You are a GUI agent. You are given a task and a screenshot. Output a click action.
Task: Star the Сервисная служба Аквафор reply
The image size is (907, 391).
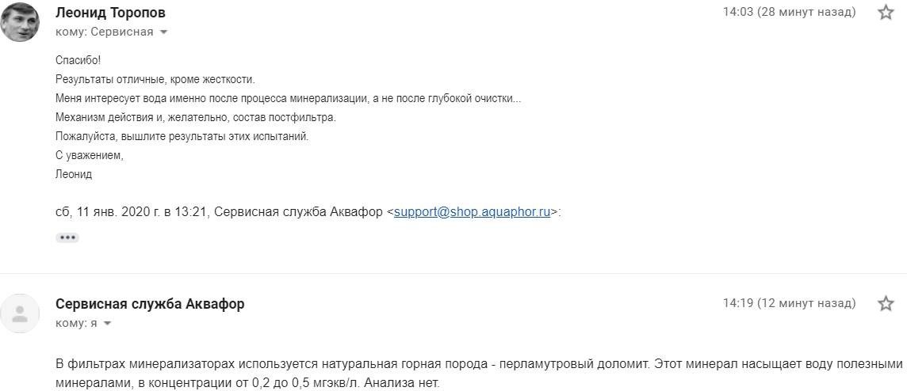[886, 304]
